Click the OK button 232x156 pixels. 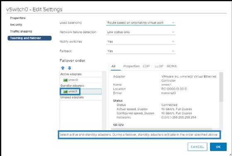[218, 147]
